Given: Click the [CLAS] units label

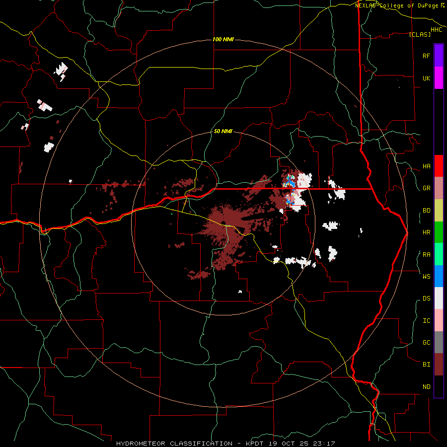Looking at the screenshot, I should (420, 34).
